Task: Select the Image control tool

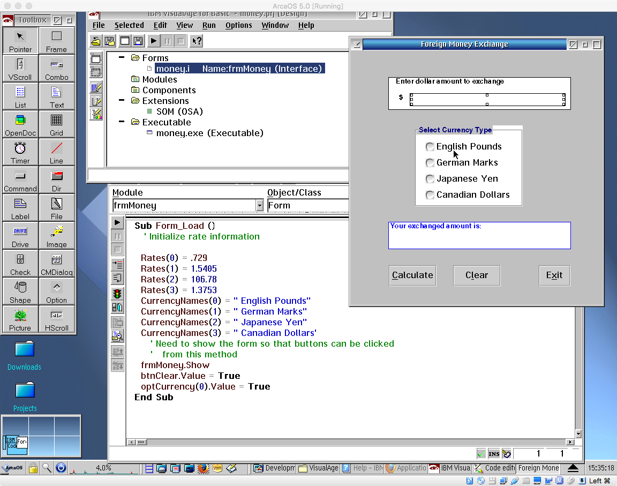Action: (x=57, y=236)
